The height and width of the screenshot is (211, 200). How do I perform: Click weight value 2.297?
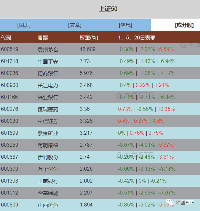point(86,193)
